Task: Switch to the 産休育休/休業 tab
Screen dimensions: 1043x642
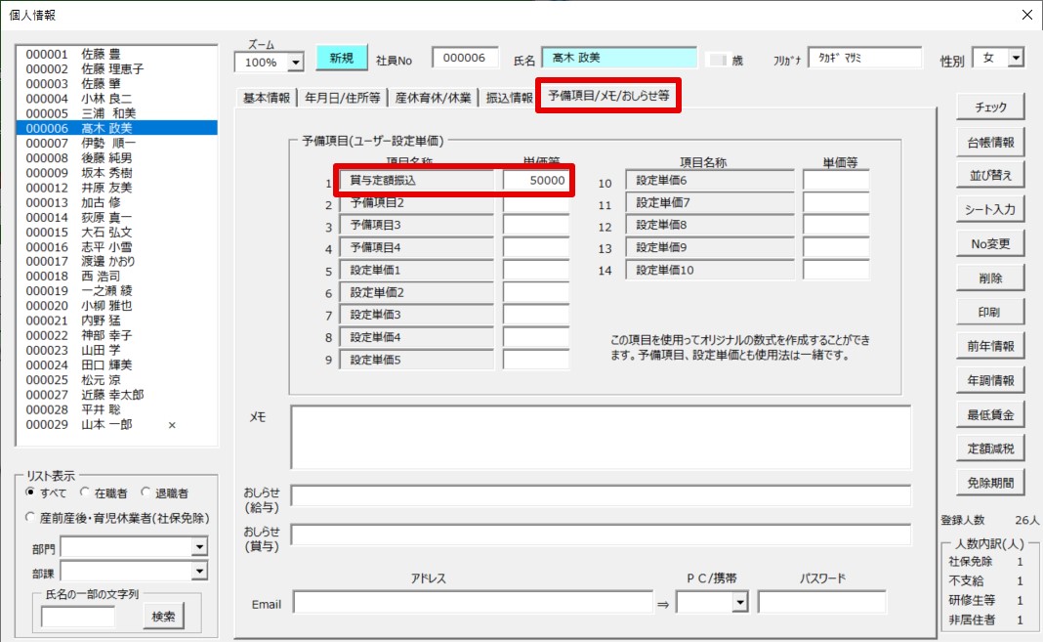Action: click(433, 98)
